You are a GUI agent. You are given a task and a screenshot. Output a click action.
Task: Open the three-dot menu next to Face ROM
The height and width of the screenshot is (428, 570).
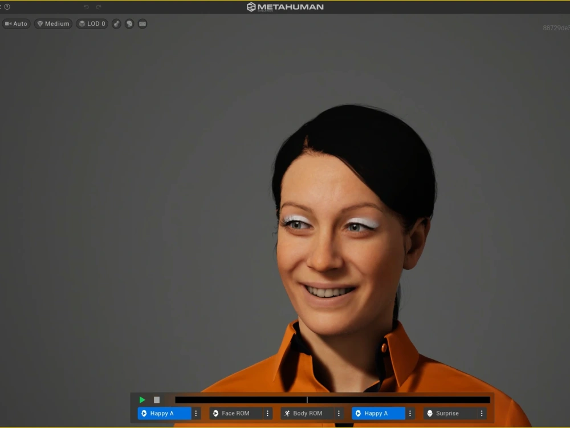pos(267,413)
